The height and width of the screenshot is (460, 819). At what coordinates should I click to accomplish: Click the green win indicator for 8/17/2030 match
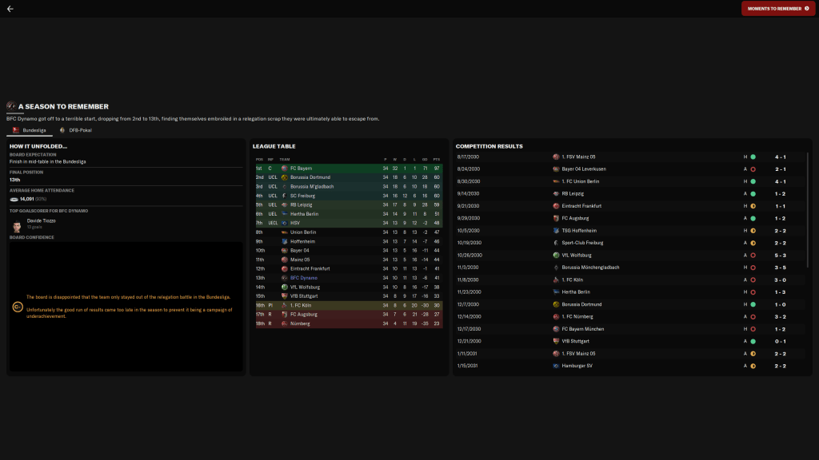coord(753,157)
